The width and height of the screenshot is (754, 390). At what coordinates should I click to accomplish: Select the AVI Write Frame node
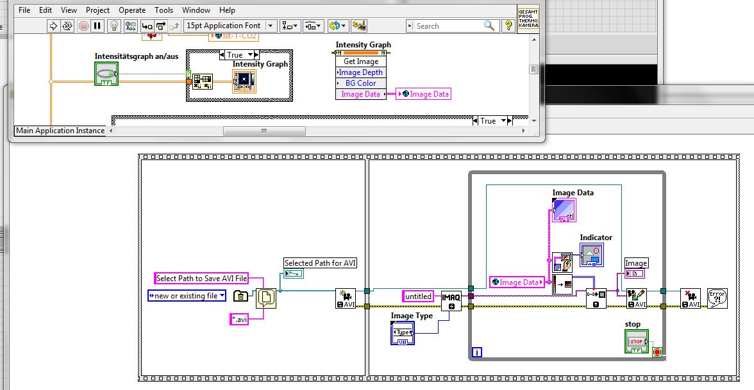(x=636, y=298)
